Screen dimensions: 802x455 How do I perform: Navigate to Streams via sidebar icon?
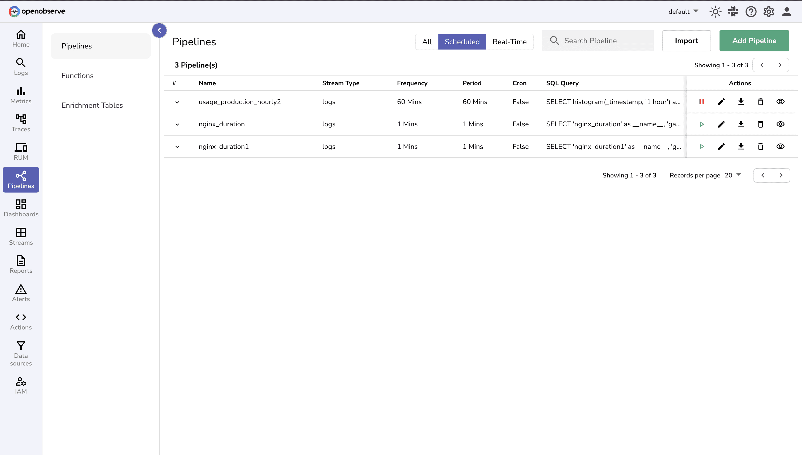(21, 236)
